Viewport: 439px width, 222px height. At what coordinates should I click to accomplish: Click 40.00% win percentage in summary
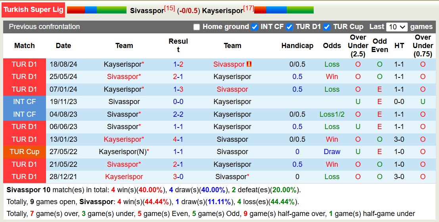(151, 190)
